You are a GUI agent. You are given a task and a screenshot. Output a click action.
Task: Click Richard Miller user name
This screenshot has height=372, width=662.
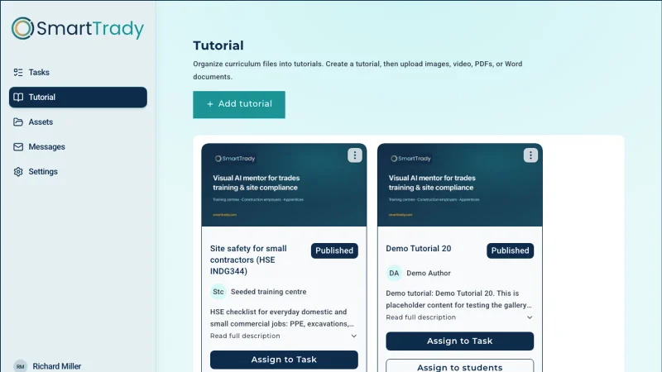57,366
